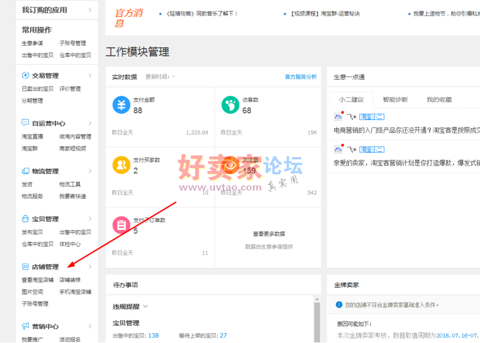Open the 出售中的宝贝 count 138

pyautogui.click(x=153, y=335)
